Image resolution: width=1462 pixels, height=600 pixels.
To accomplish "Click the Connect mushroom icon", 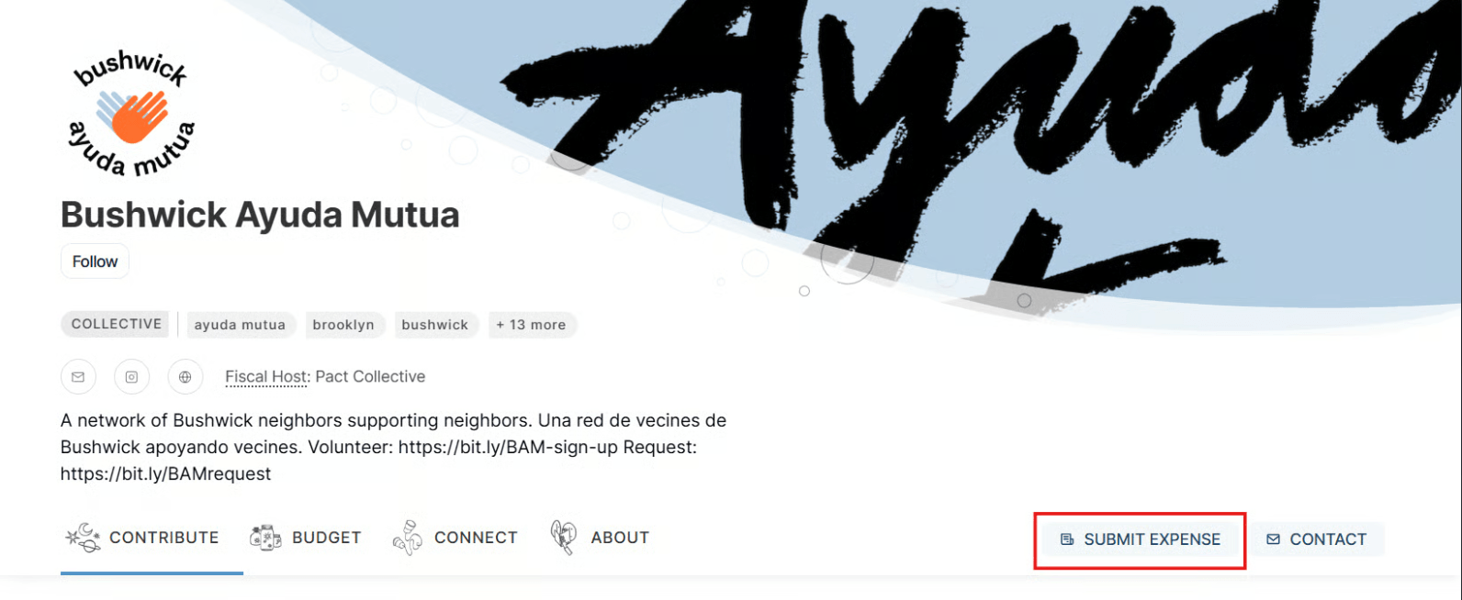I will (407, 538).
